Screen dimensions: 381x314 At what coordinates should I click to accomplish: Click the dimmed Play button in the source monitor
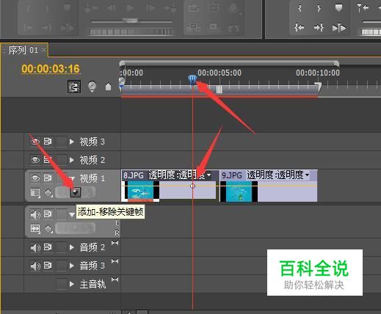pos(130,8)
